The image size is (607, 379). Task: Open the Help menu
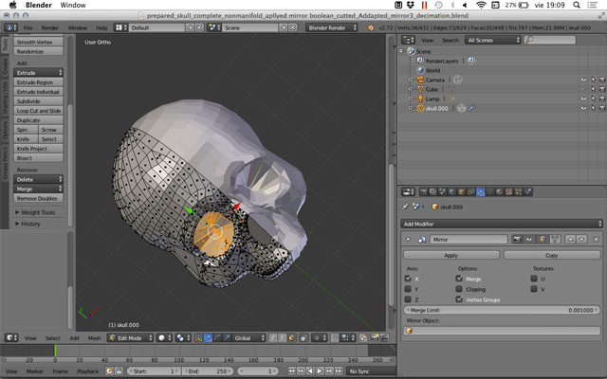(101, 27)
